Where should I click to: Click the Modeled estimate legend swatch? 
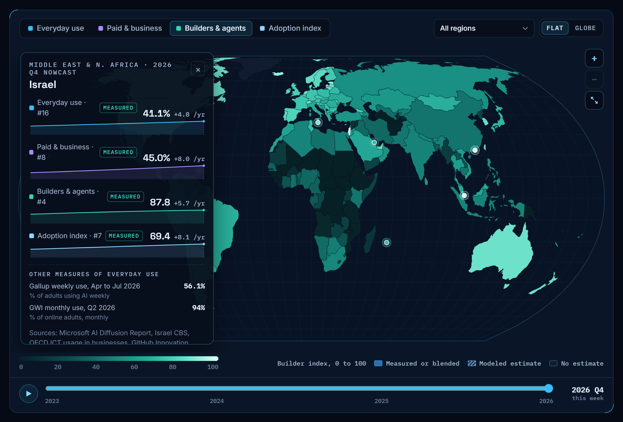tap(472, 363)
